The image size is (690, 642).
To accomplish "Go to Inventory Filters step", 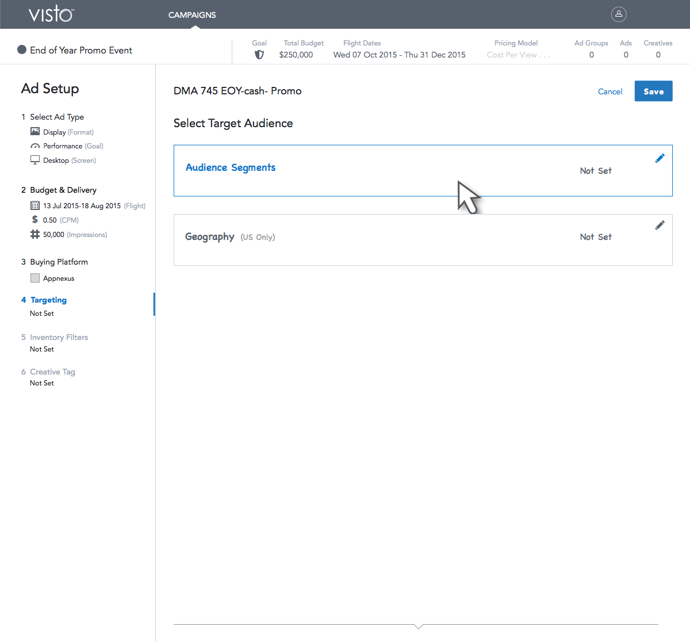I will 59,337.
